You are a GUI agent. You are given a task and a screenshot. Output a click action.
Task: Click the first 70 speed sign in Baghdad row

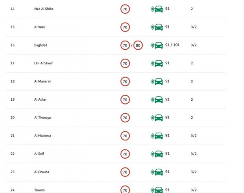[x=125, y=45]
